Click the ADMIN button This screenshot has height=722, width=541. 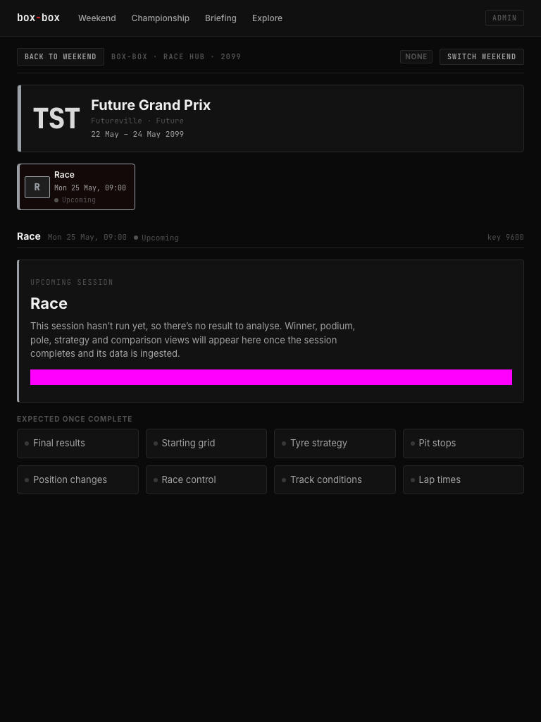click(504, 18)
